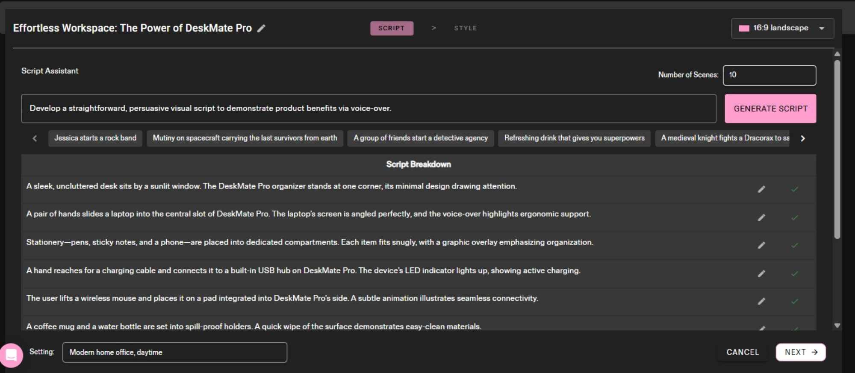Click the GENERATE SCRIPT button
Image resolution: width=855 pixels, height=373 pixels.
(770, 109)
